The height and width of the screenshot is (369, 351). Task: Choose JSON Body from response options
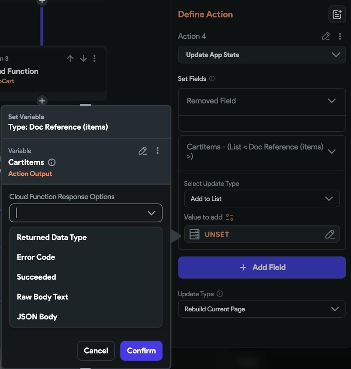[x=37, y=317]
